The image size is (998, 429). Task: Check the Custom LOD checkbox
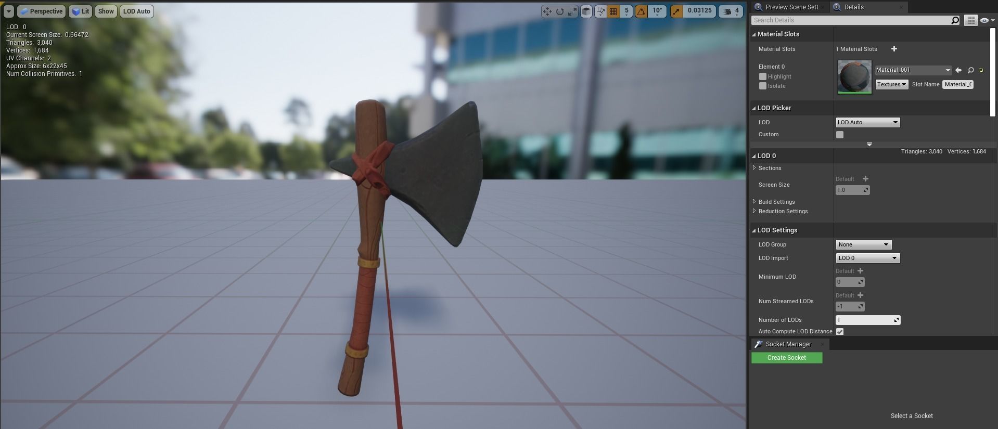[840, 135]
